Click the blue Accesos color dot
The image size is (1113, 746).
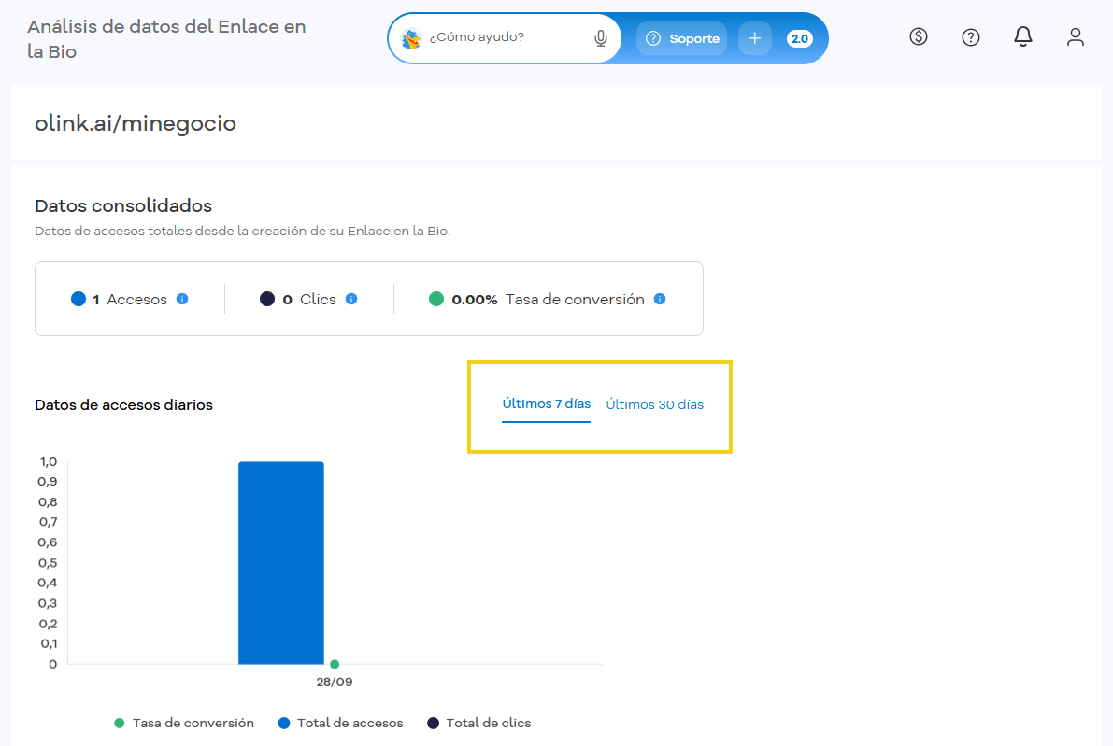tap(78, 299)
